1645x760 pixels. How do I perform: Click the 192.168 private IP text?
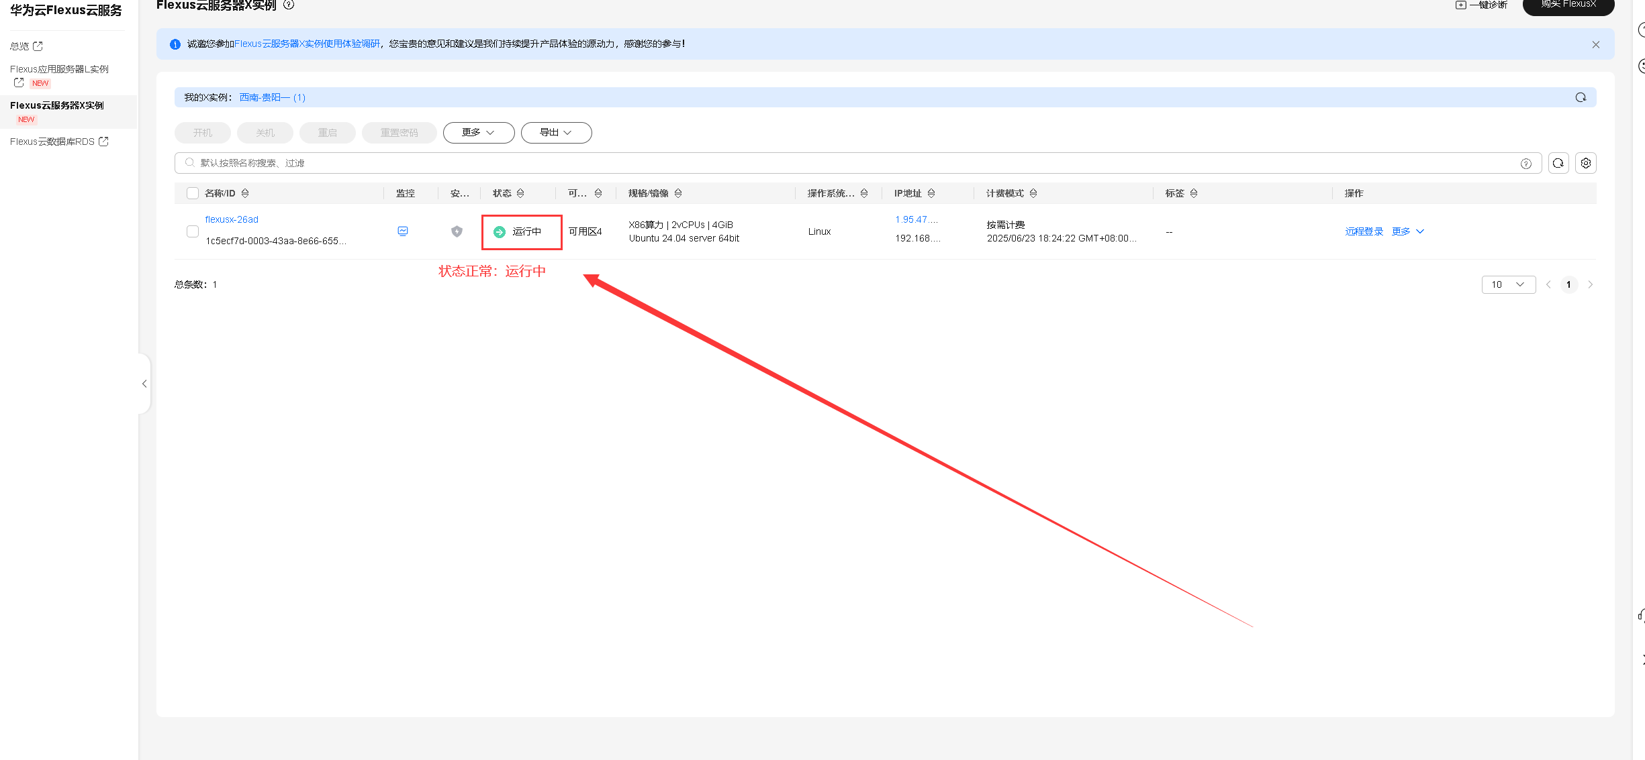click(x=918, y=238)
